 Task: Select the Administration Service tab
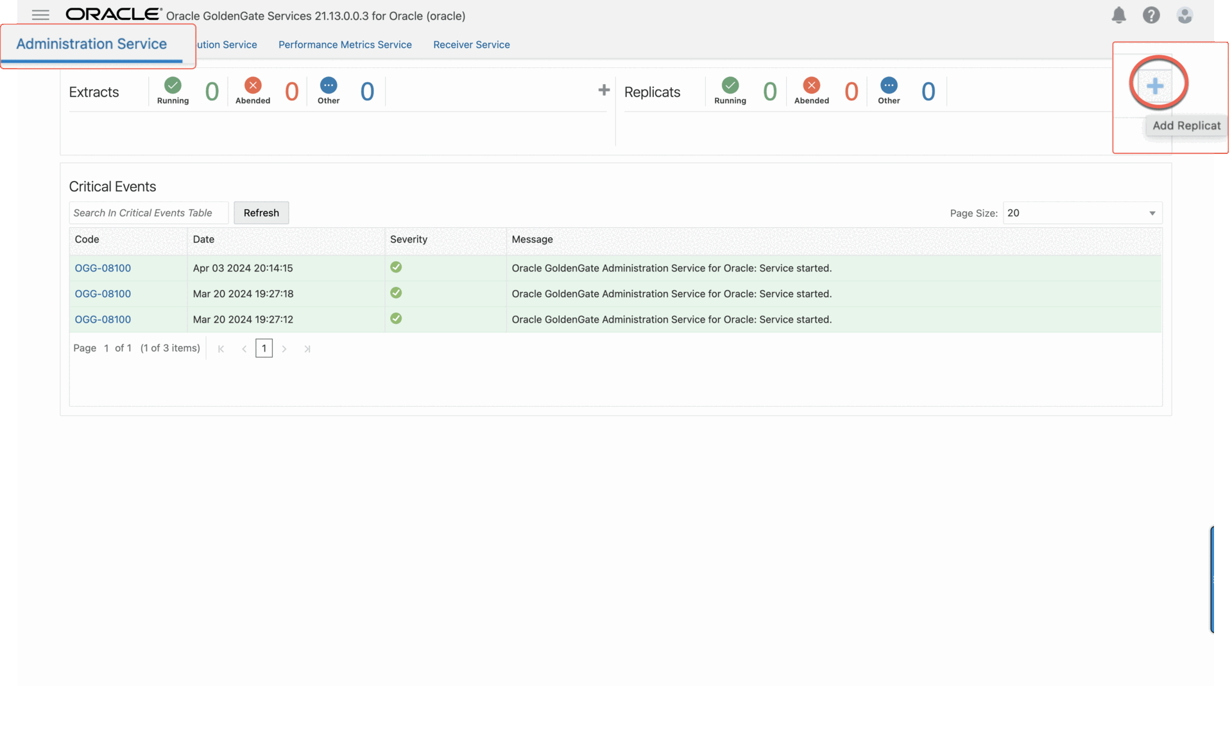point(92,44)
